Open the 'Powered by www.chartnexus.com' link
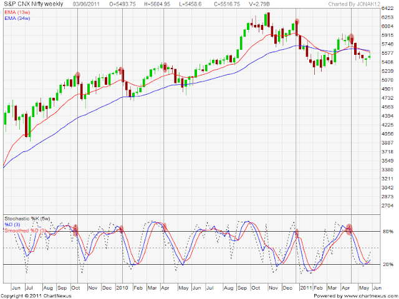 click(355, 296)
